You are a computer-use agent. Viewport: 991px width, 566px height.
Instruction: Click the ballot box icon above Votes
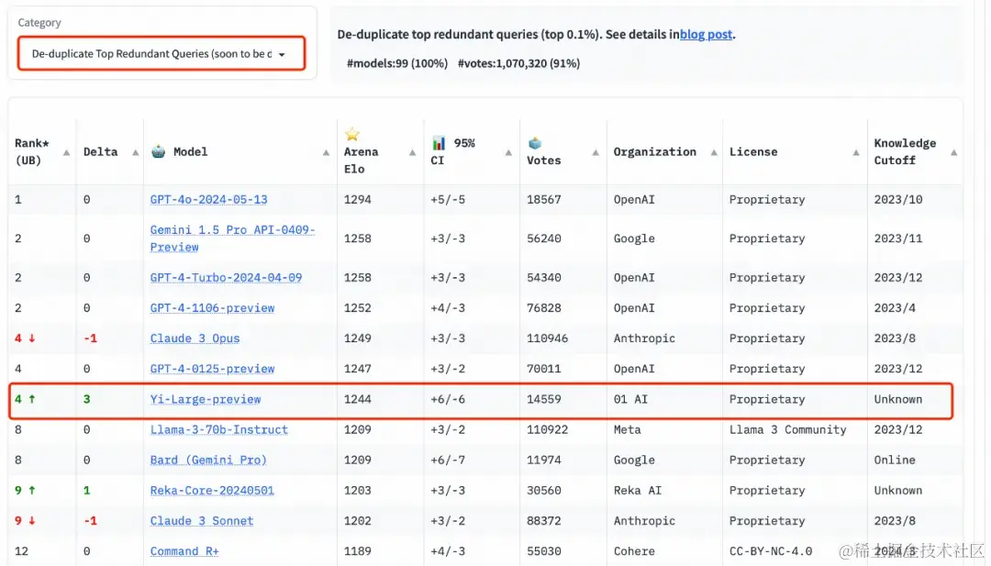pos(535,143)
